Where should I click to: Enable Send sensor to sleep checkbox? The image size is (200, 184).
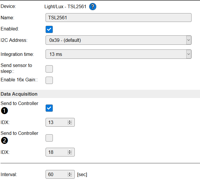tap(49, 69)
